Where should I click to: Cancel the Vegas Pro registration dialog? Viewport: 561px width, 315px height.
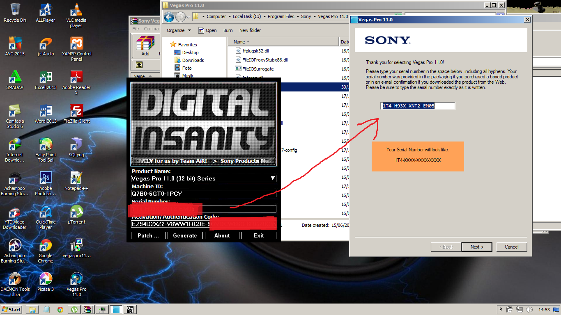(x=512, y=247)
